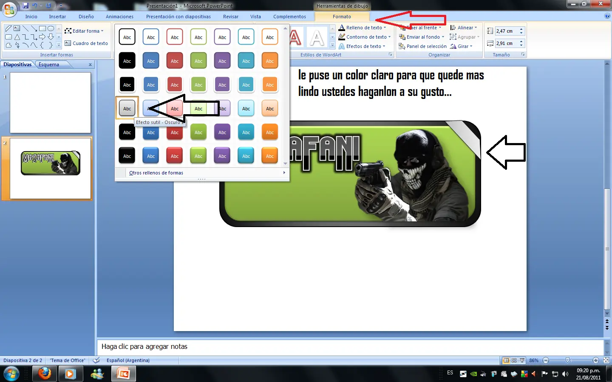Image resolution: width=612 pixels, height=382 pixels.
Task: Expand Enviar al fondo options
Action: (442, 37)
